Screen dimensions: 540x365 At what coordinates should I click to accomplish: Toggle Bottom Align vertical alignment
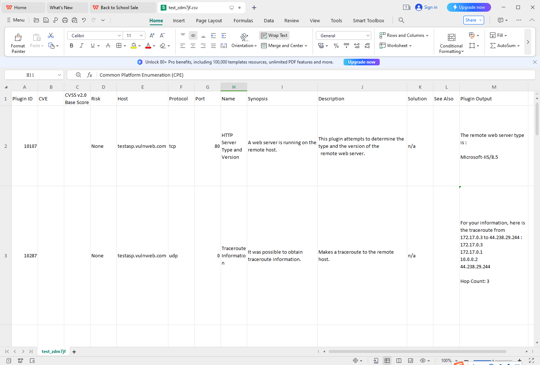click(x=203, y=35)
